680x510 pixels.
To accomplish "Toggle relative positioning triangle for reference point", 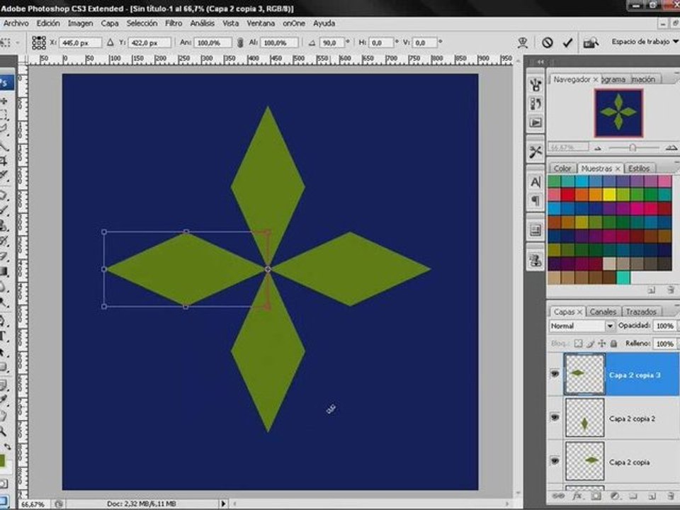I will 110,42.
